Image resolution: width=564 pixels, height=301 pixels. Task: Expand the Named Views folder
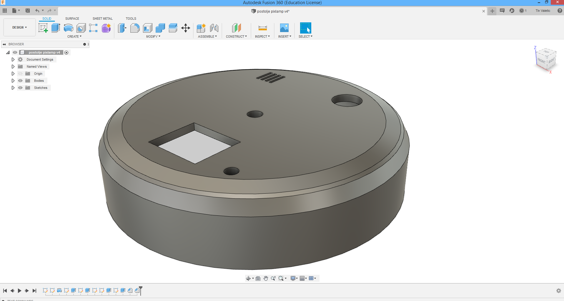tap(13, 66)
